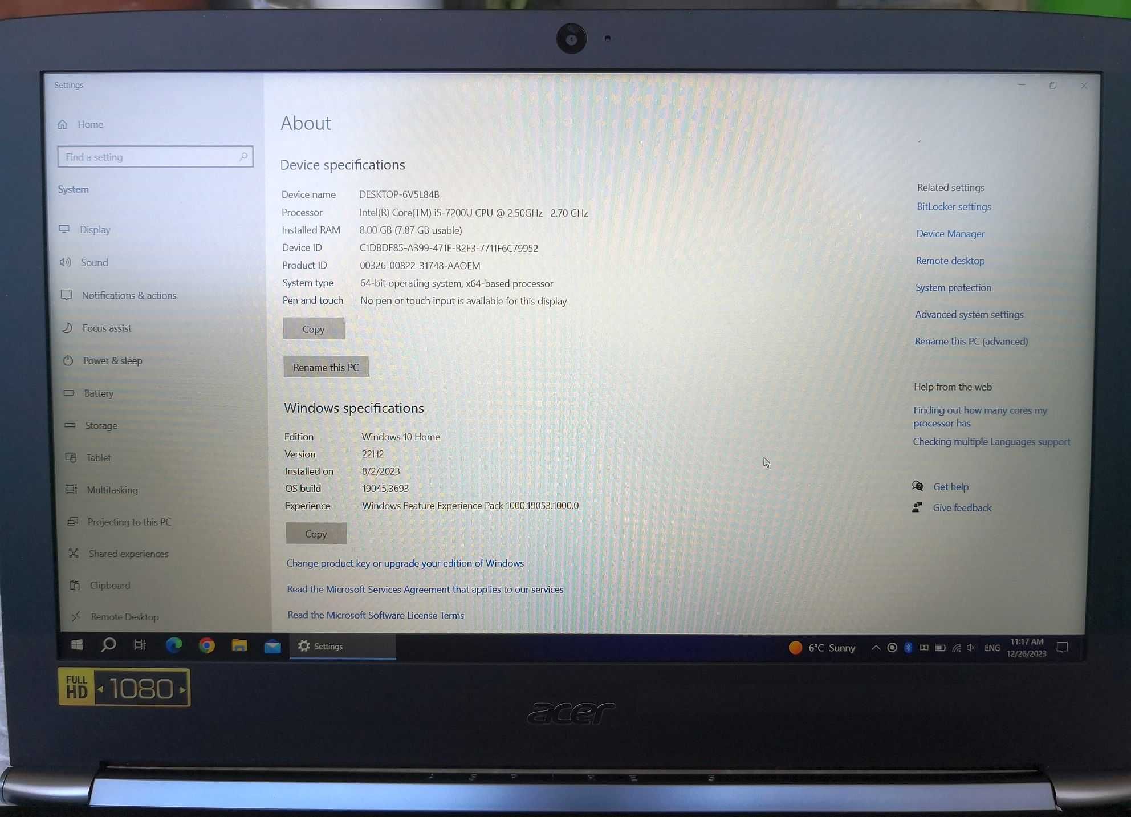
Task: Open Sound settings panel
Action: 94,263
